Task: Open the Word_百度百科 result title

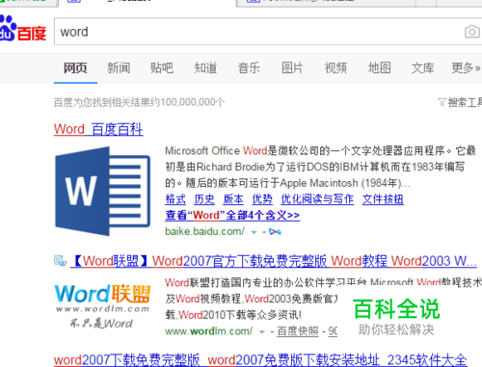Action: [x=98, y=129]
